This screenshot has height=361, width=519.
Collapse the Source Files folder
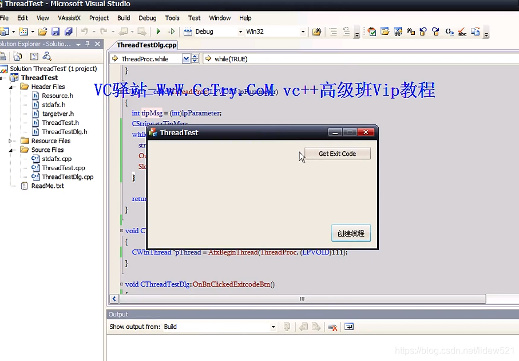[10, 150]
